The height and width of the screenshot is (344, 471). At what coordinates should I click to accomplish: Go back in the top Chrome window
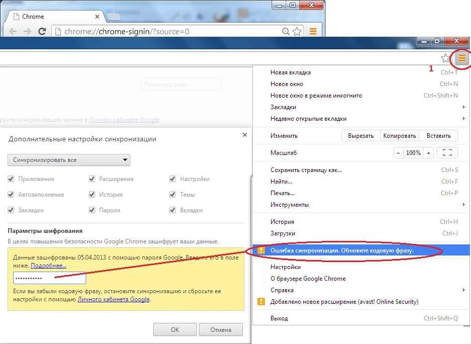click(13, 31)
